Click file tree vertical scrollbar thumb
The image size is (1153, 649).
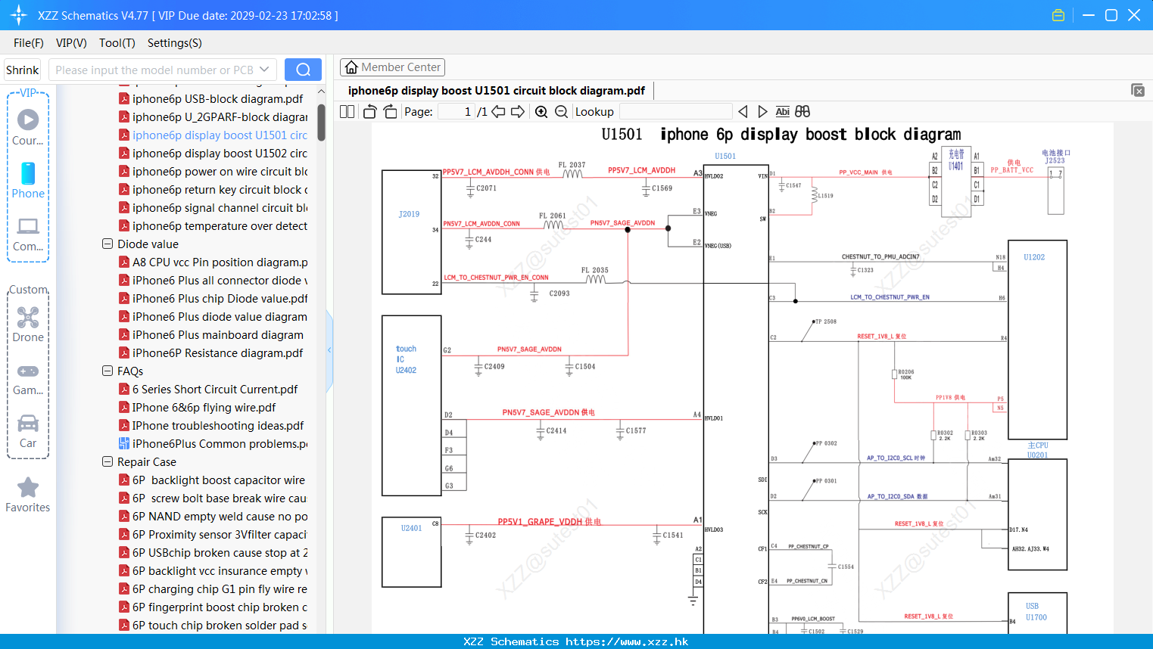pyautogui.click(x=321, y=123)
